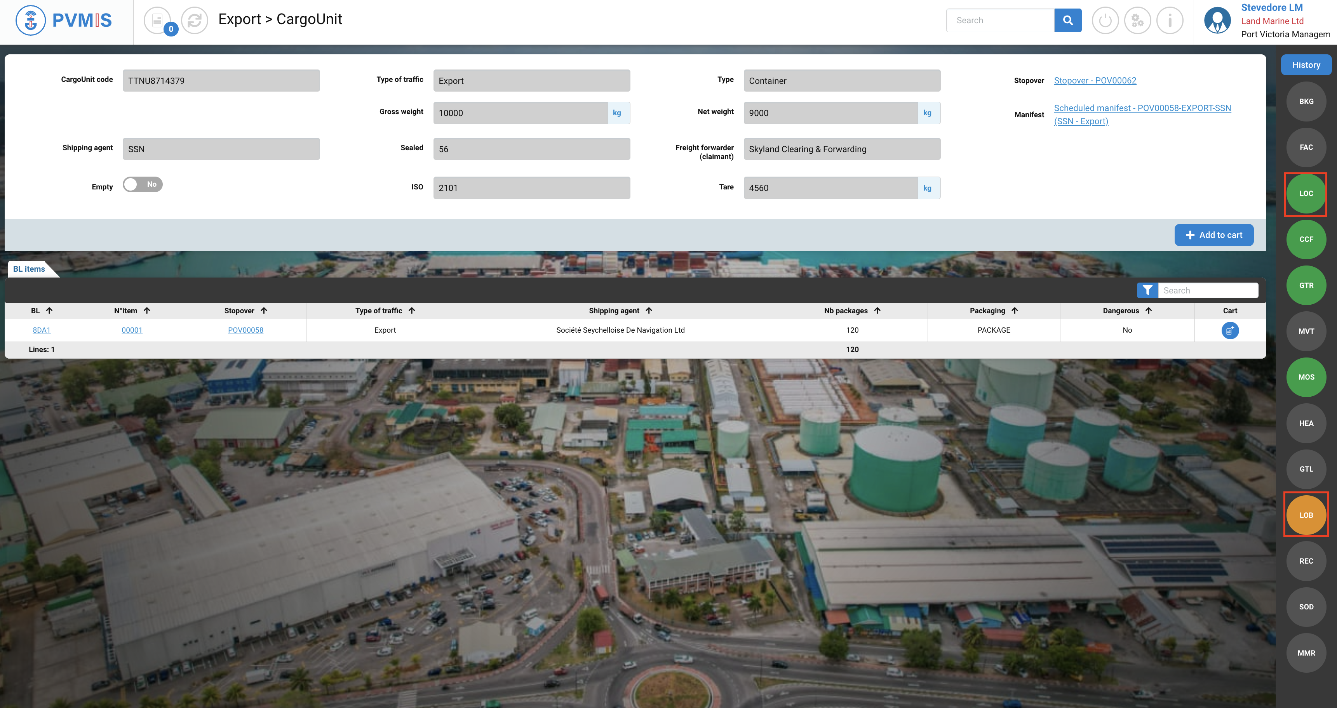
Task: Open the LOC status step
Action: [x=1306, y=193]
